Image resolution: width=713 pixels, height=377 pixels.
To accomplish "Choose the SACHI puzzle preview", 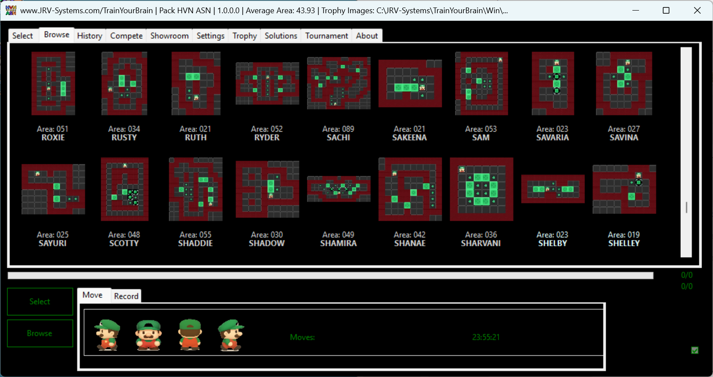I will coord(338,83).
